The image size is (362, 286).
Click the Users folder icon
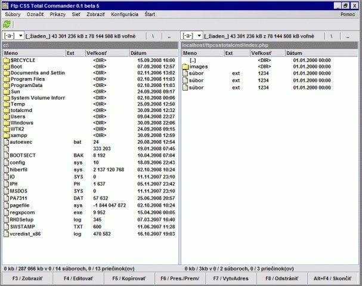pyautogui.click(x=7, y=116)
